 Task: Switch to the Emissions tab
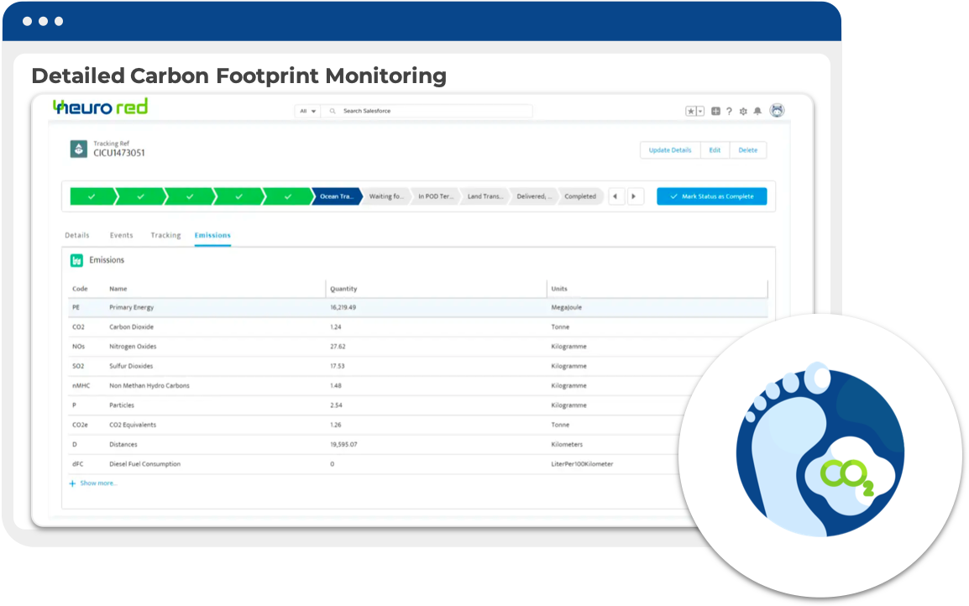(x=212, y=235)
